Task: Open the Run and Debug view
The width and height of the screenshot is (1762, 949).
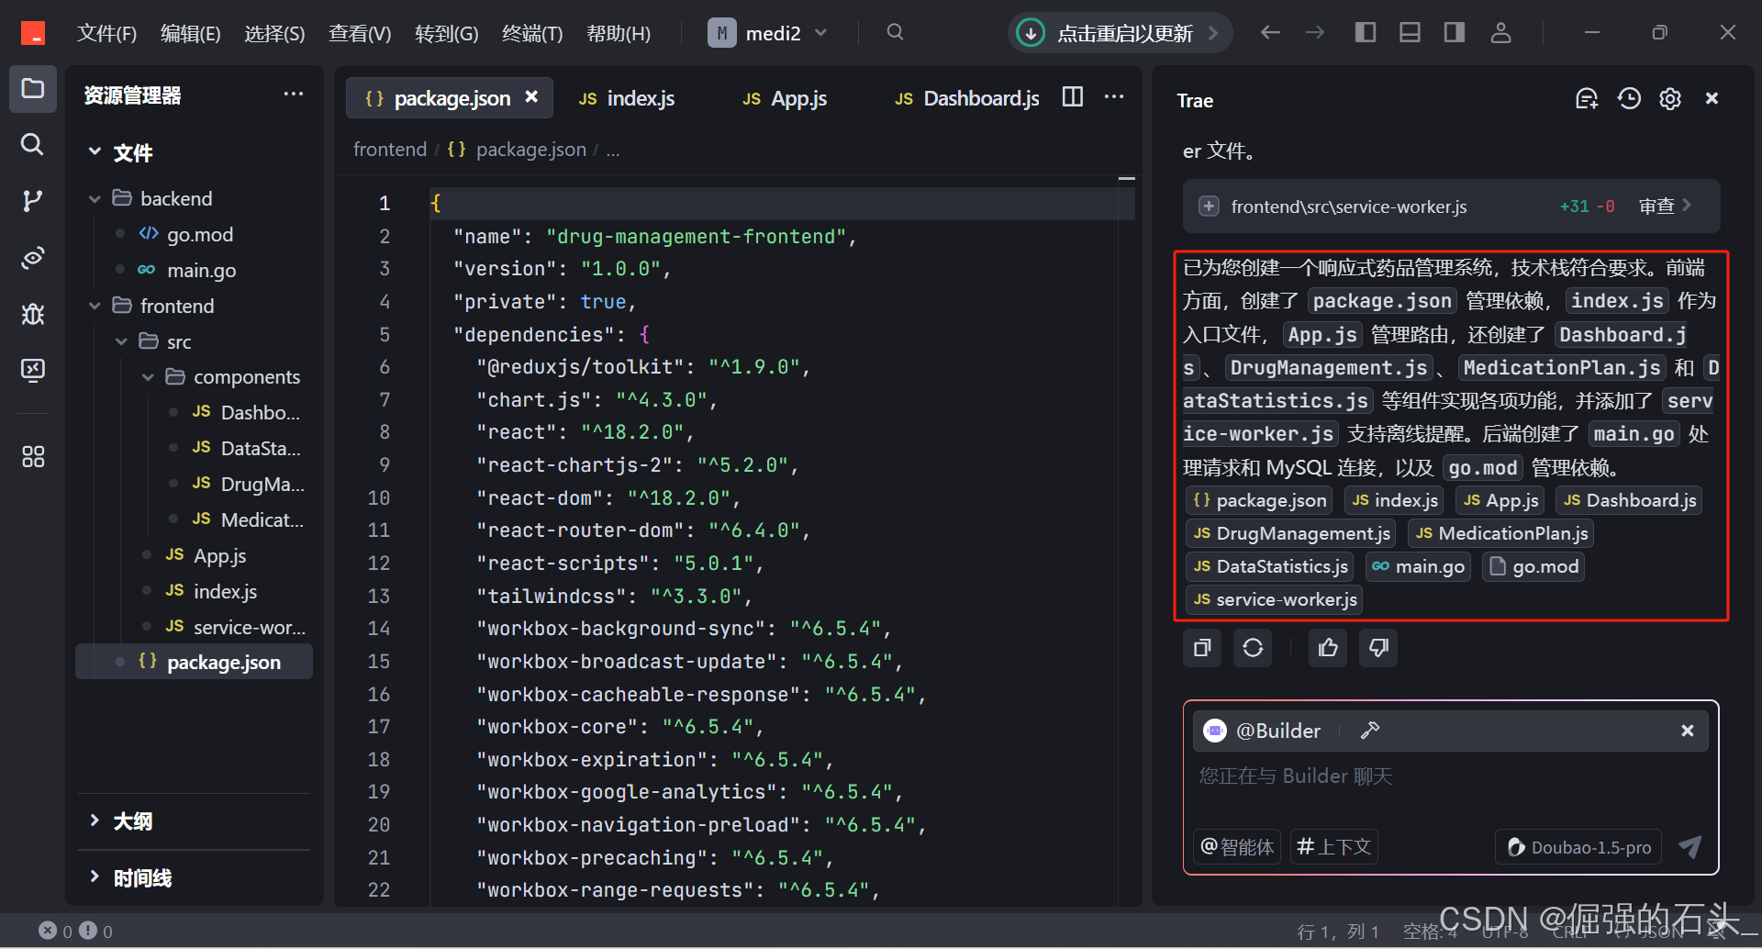Action: (32, 314)
